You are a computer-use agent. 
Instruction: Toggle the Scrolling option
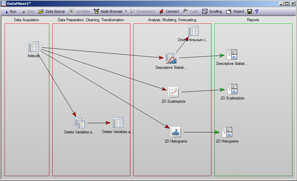pos(212,11)
